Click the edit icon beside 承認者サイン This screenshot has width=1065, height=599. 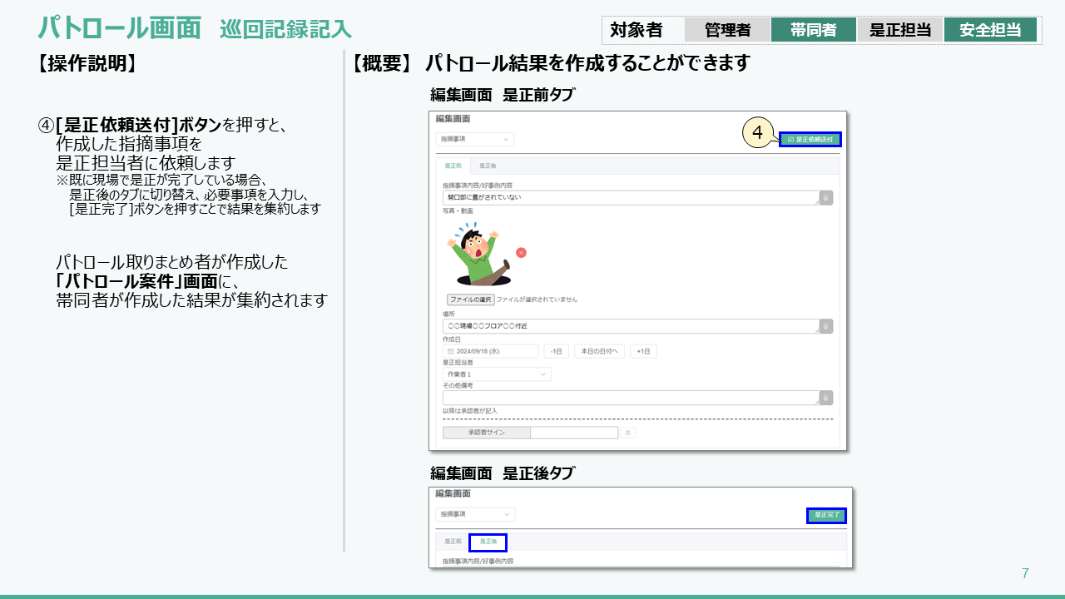pos(628,433)
